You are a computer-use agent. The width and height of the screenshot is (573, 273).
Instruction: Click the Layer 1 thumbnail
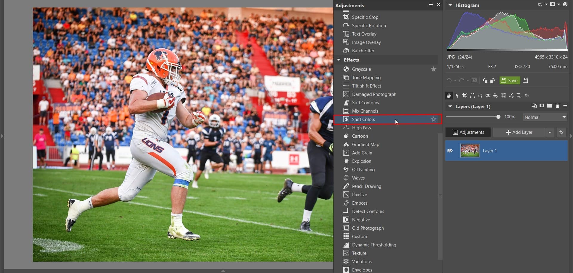click(x=470, y=151)
